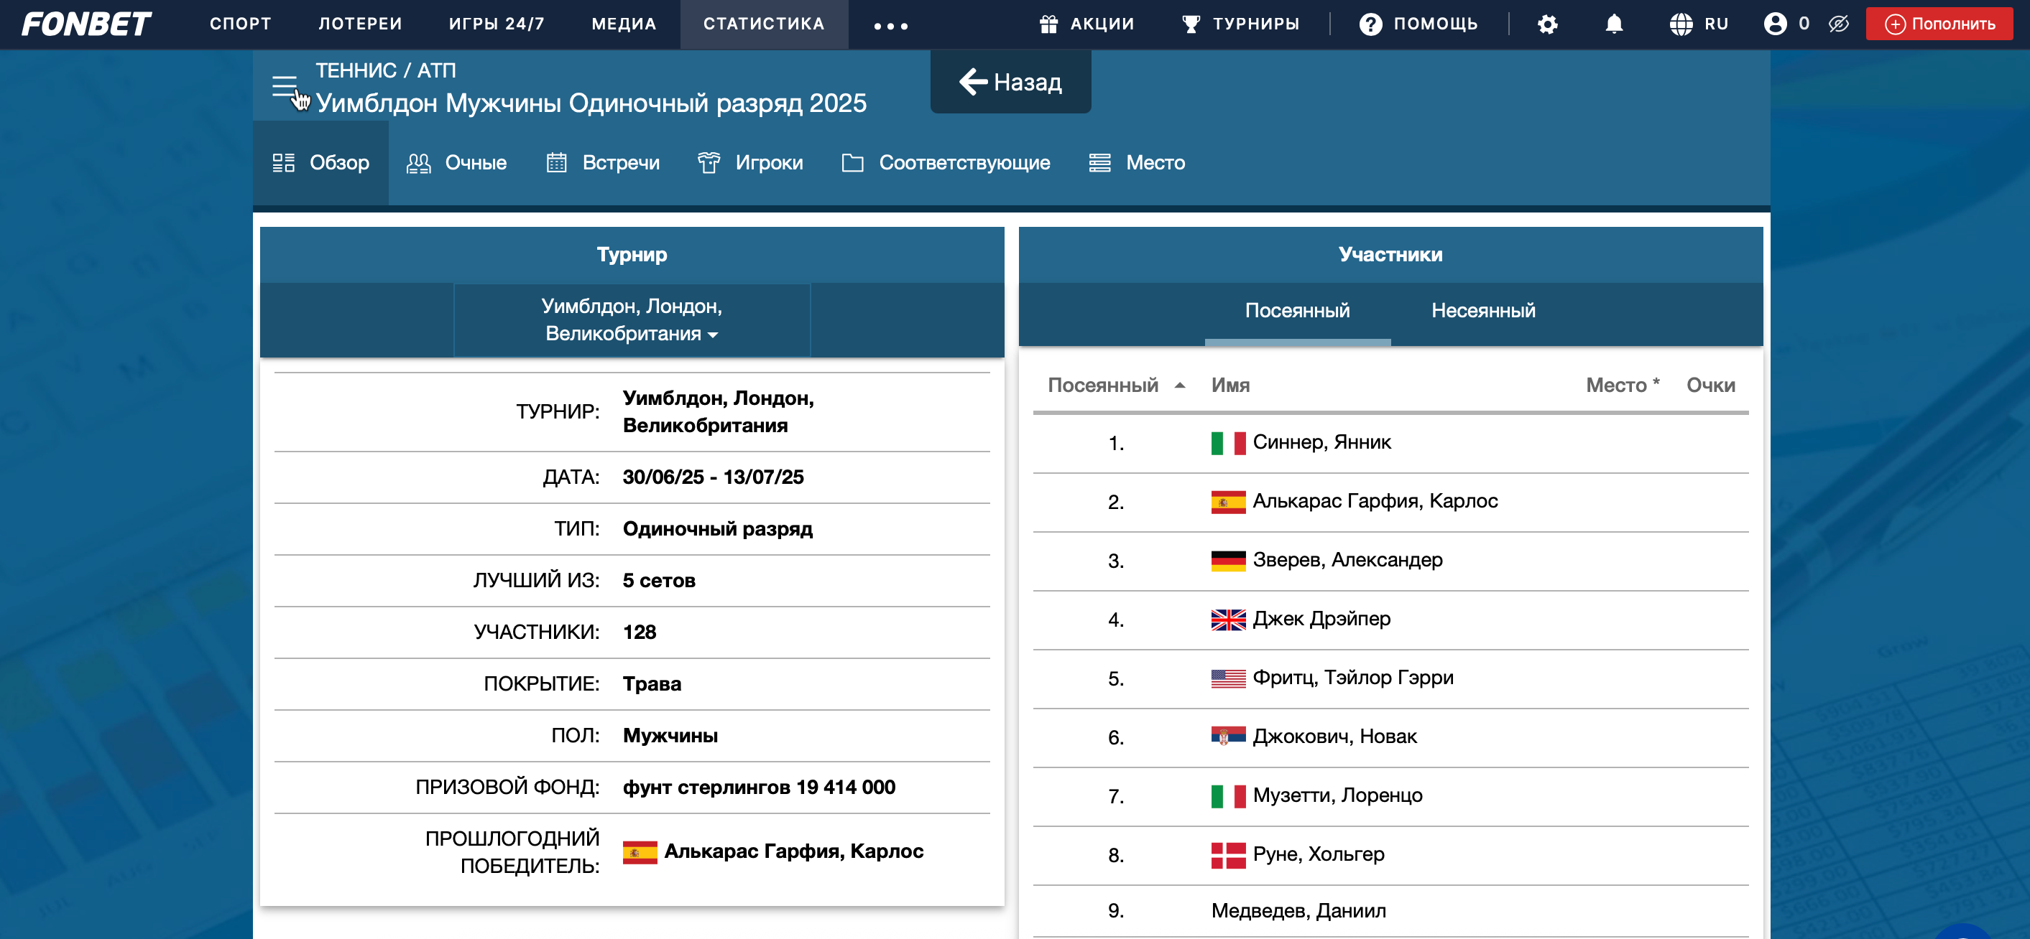Open player Руне, Хольгер
Screen dimensions: 2030x939
coord(1319,855)
